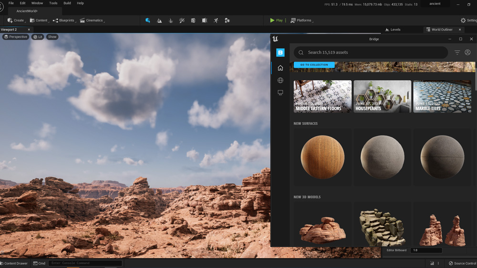Open the Mesh Paint mode icon
Image resolution: width=477 pixels, height=268 pixels.
[x=182, y=21]
